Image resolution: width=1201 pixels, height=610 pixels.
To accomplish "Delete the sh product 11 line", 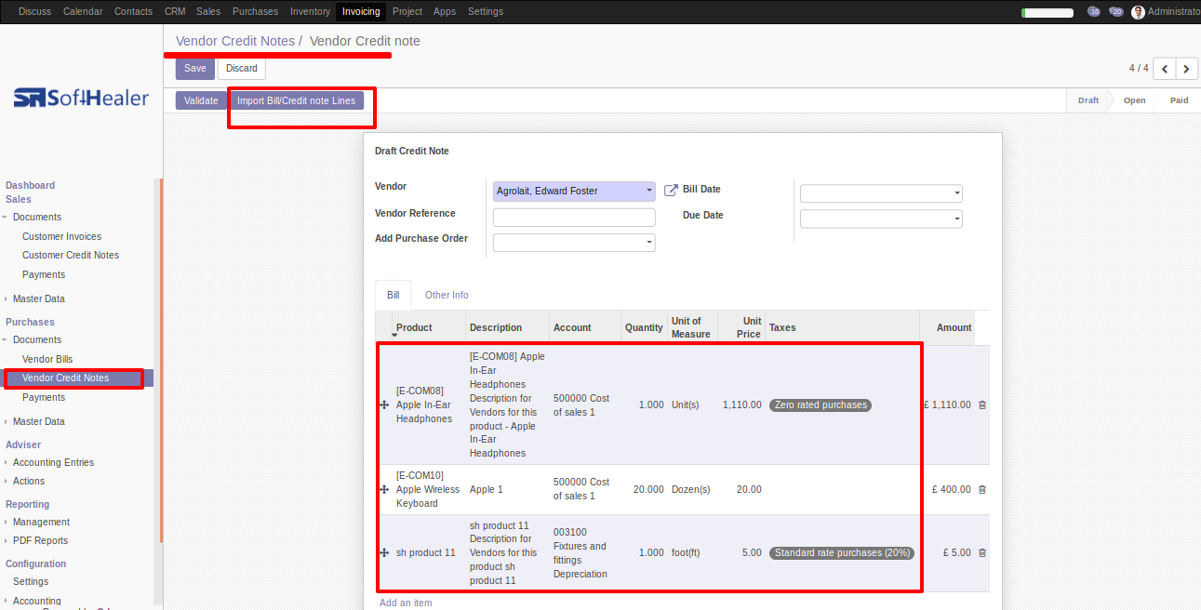I will coord(982,553).
